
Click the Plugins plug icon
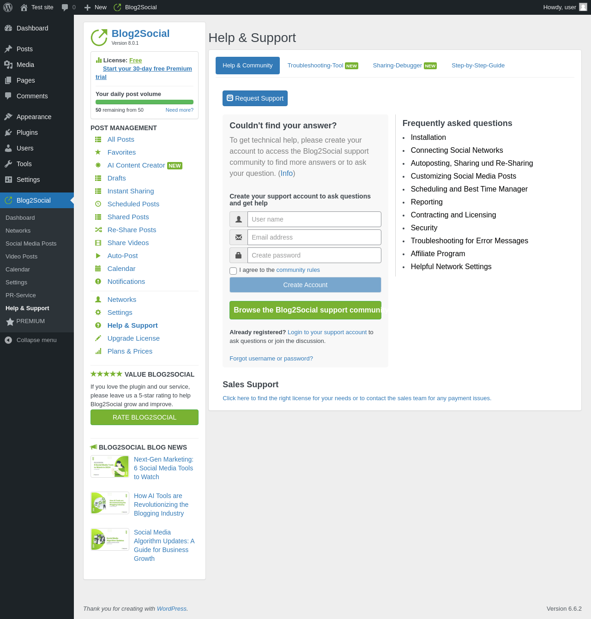[x=8, y=132]
